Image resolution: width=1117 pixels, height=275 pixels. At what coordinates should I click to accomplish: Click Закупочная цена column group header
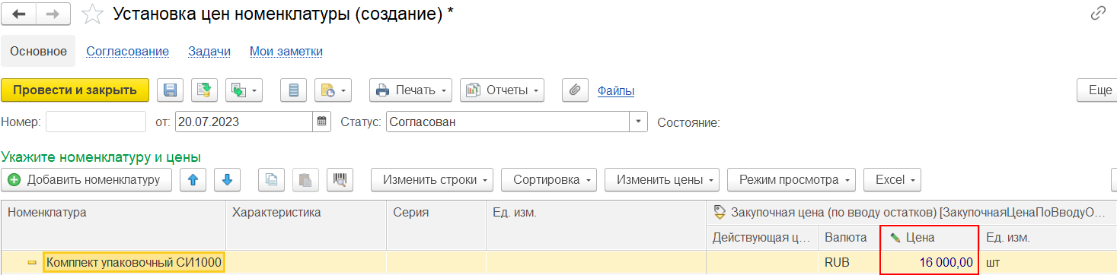click(x=911, y=213)
